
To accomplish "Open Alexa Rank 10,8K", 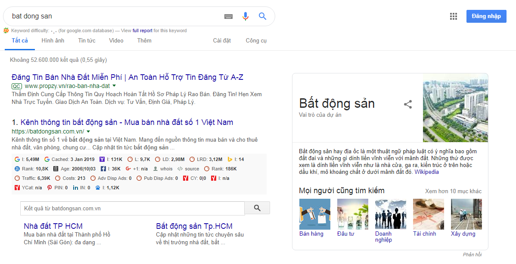I will coord(31,169).
